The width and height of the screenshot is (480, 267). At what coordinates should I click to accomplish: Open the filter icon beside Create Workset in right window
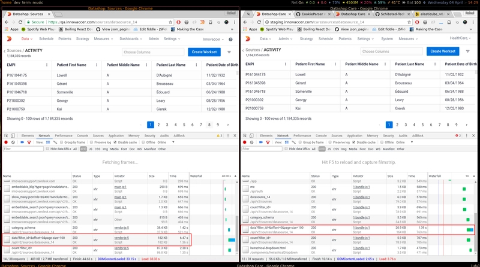[x=468, y=51]
